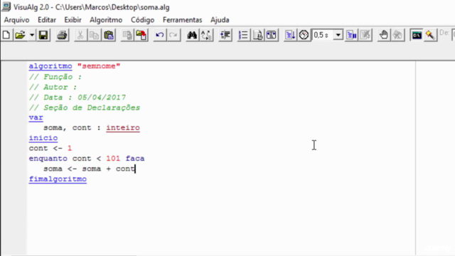This screenshot has height=256, width=455.
Task: Click comment '// Data : 05/04/2017'
Action: [77, 97]
